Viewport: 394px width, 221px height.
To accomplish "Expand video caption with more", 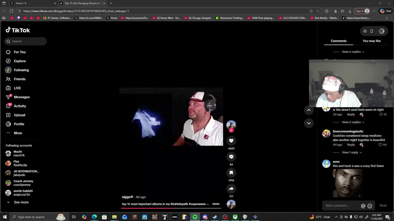I will pyautogui.click(x=216, y=204).
